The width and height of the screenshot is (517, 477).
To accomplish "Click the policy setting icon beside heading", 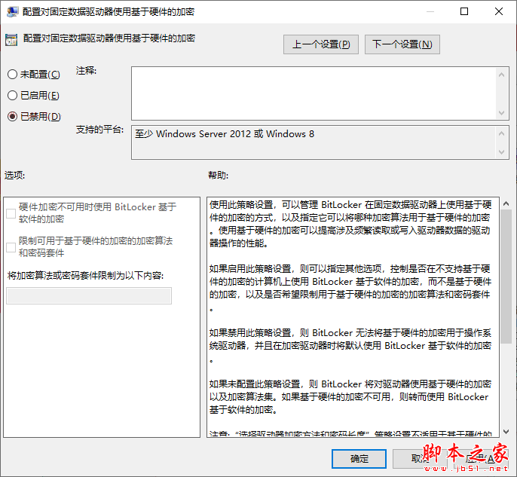I will 11,40.
